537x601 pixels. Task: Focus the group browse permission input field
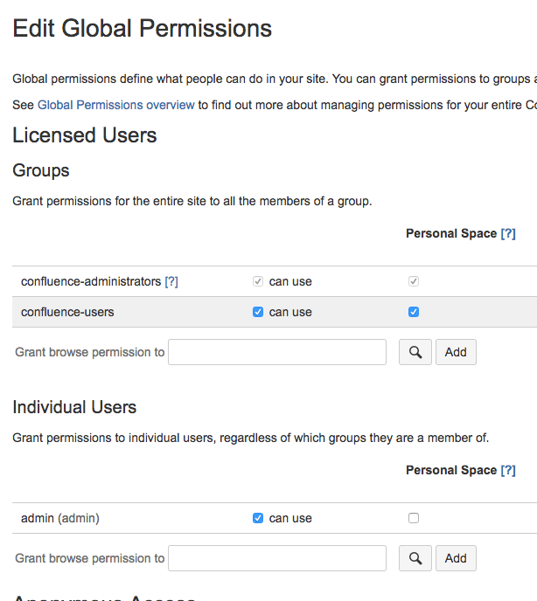tap(277, 352)
